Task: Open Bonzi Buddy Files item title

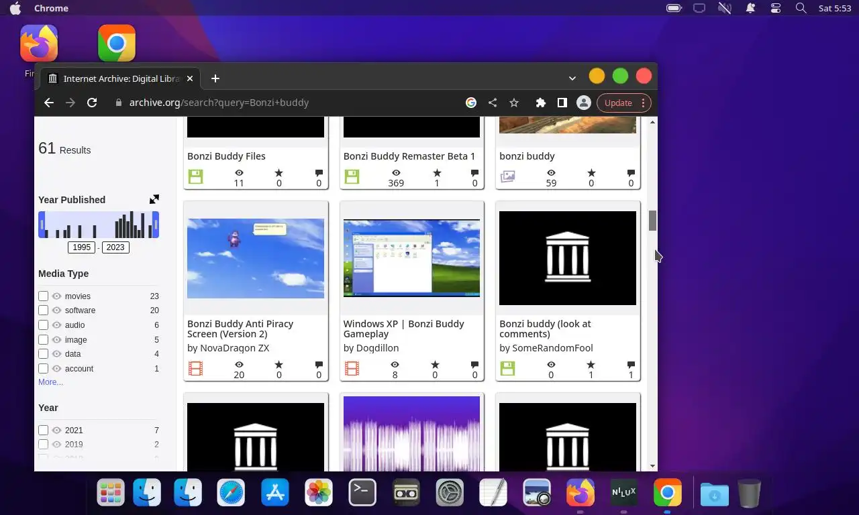Action: point(226,156)
